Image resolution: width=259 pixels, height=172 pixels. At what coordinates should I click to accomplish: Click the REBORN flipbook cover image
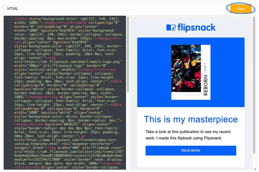coord(191,72)
